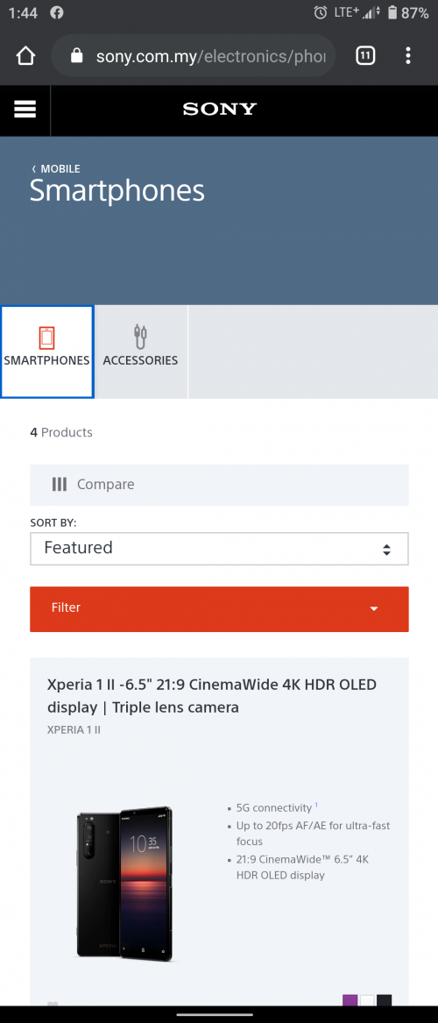Click the Sony logo

220,109
